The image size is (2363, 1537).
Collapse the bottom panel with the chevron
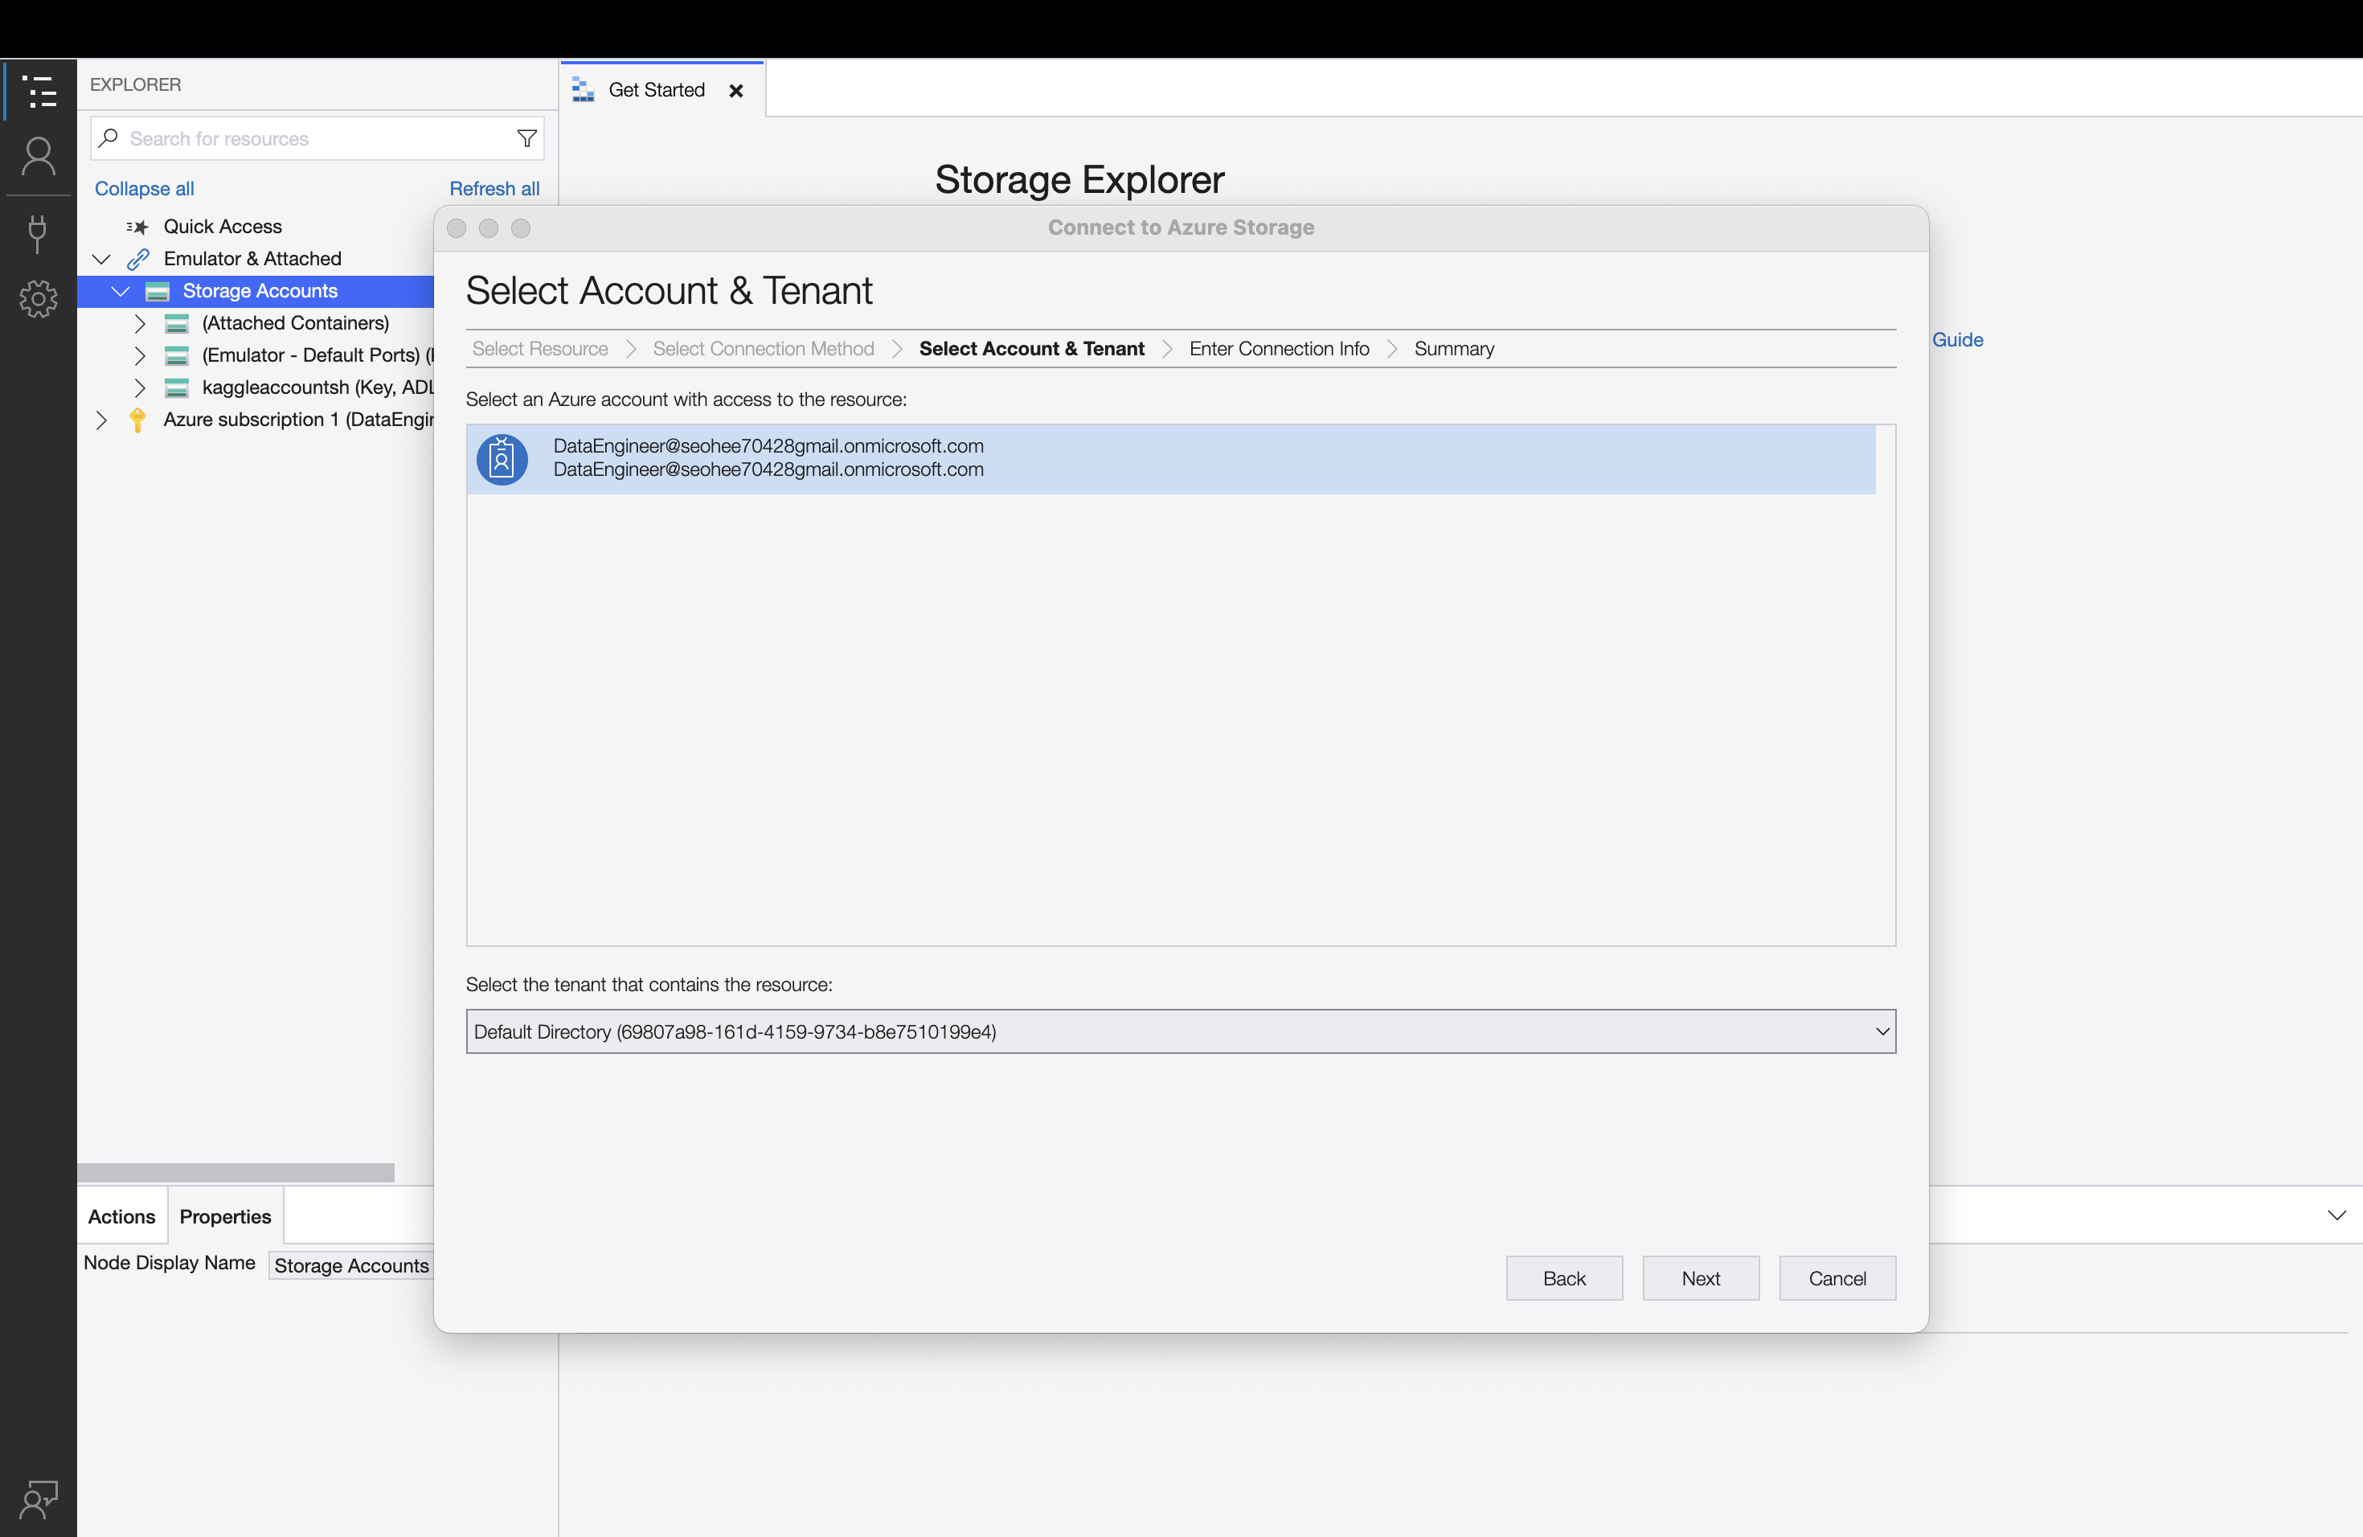2336,1215
